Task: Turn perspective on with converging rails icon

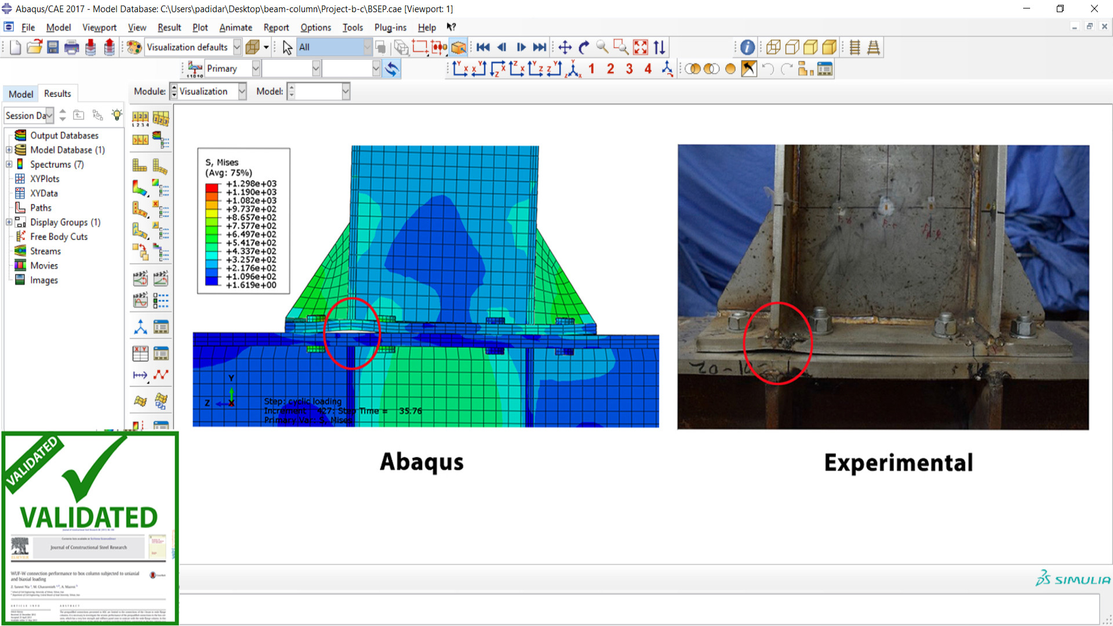Action: click(x=874, y=48)
